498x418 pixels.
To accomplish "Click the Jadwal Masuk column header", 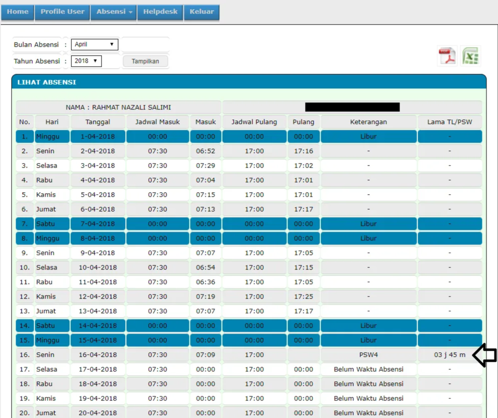I will (157, 122).
